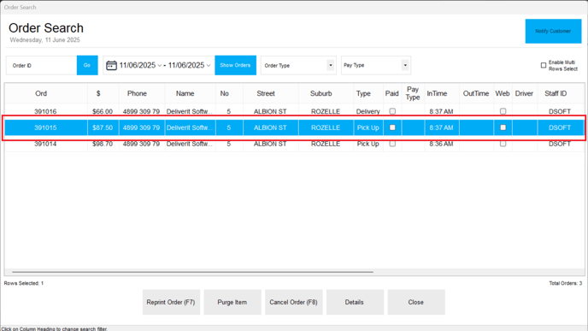Screen dimensions: 588x331
Task: Open the start date dropdown chevron
Action: pos(159,65)
